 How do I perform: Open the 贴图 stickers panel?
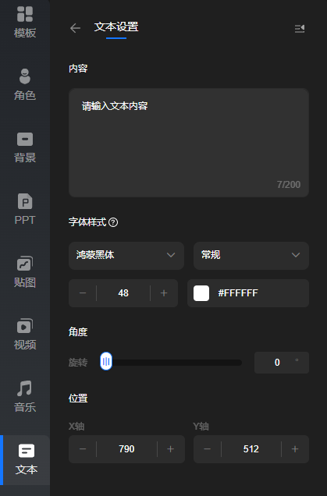(x=25, y=272)
